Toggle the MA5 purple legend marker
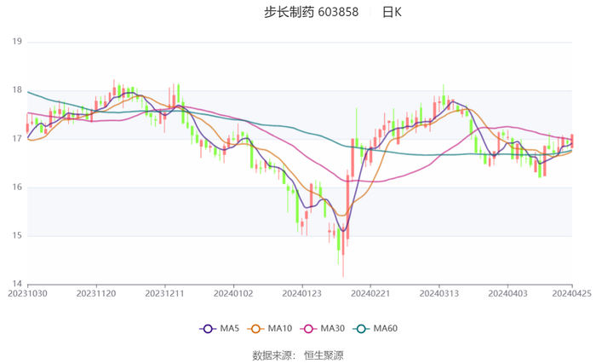The width and height of the screenshot is (596, 363). pos(207,329)
